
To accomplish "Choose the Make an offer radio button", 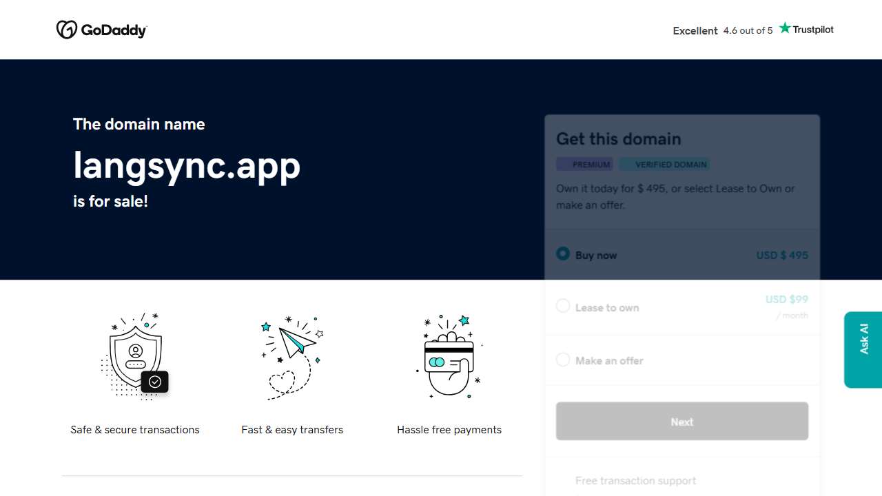I will pyautogui.click(x=563, y=360).
